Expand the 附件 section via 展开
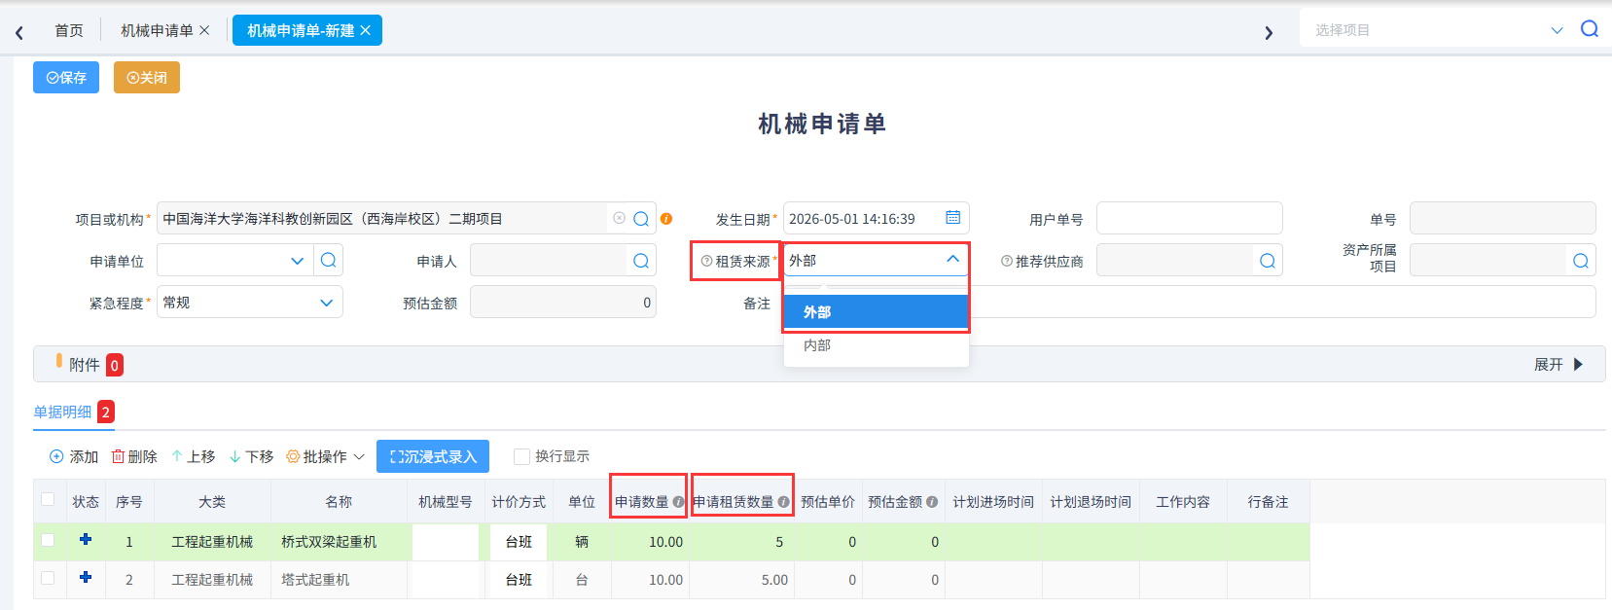 (1558, 364)
